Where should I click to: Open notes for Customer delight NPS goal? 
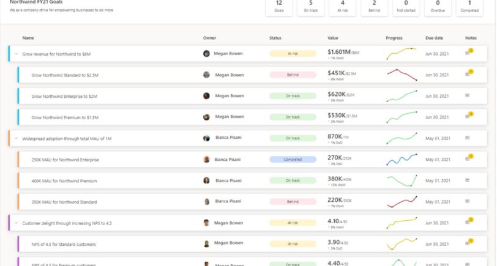(468, 221)
